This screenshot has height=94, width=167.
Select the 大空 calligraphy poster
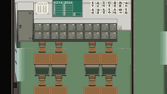click(103, 11)
